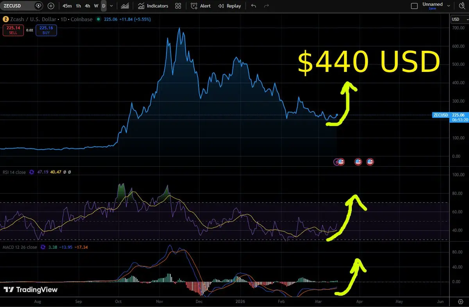Click the green market status dot
The image size is (469, 307).
click(x=98, y=19)
